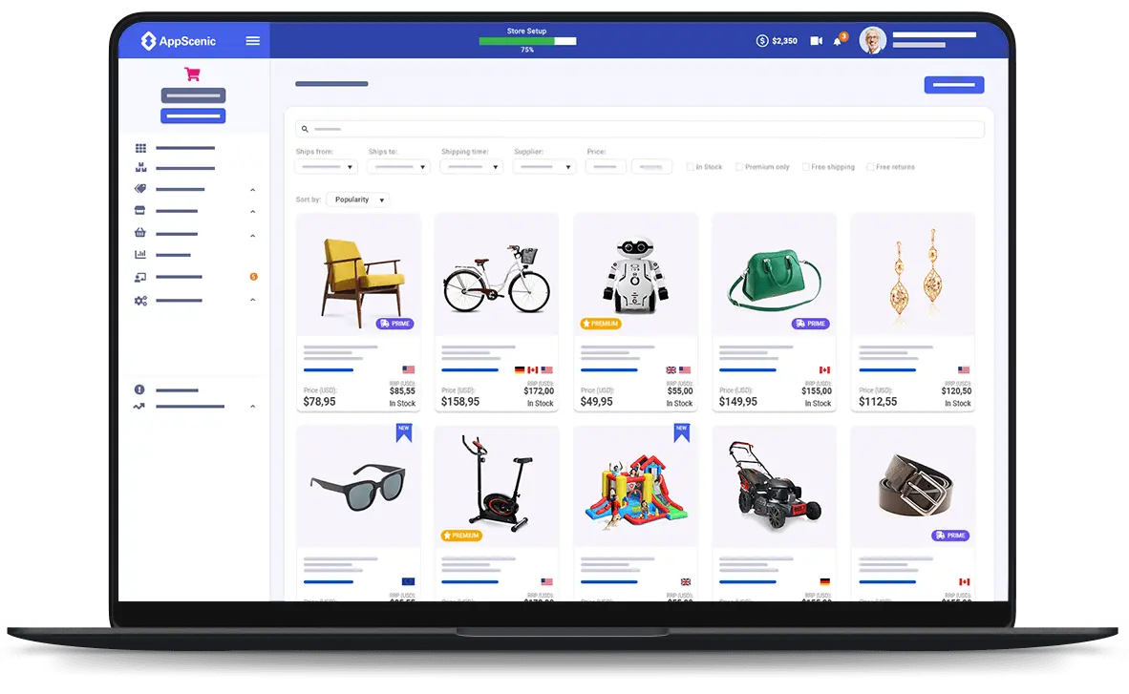Expand the Shipping time dropdown
The image size is (1129, 694).
click(x=471, y=167)
